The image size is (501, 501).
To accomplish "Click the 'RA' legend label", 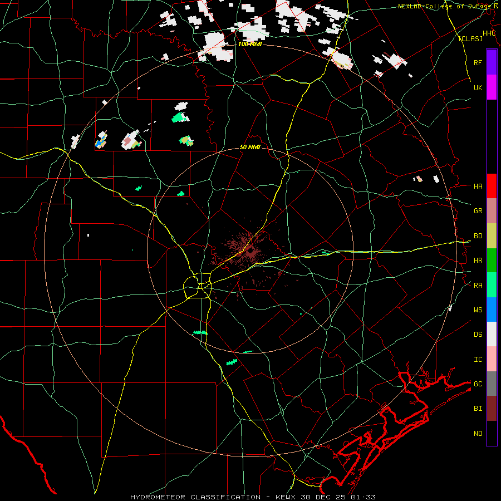I will 478,285.
